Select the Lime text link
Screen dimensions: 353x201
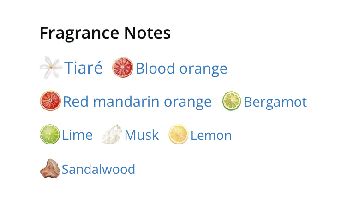pyautogui.click(x=77, y=135)
